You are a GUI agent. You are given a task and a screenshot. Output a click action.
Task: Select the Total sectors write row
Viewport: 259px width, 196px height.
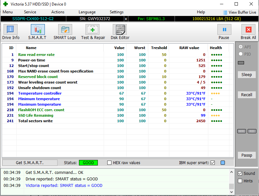click(118, 121)
